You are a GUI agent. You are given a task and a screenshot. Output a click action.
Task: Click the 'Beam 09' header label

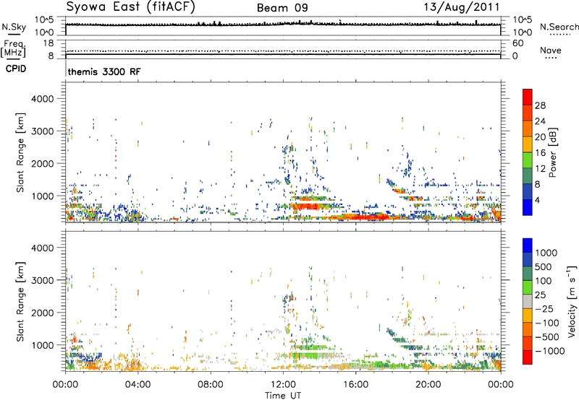282,8
